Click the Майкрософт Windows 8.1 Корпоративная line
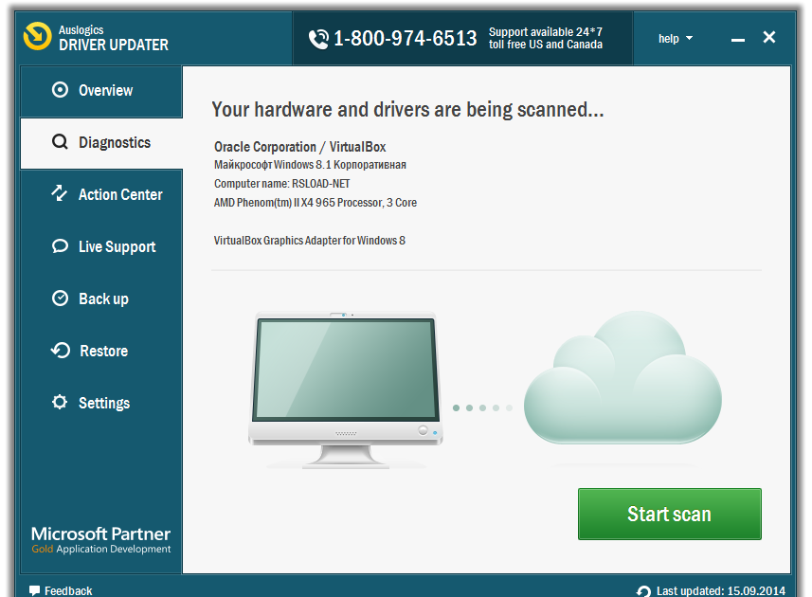The width and height of the screenshot is (812, 597). click(310, 165)
